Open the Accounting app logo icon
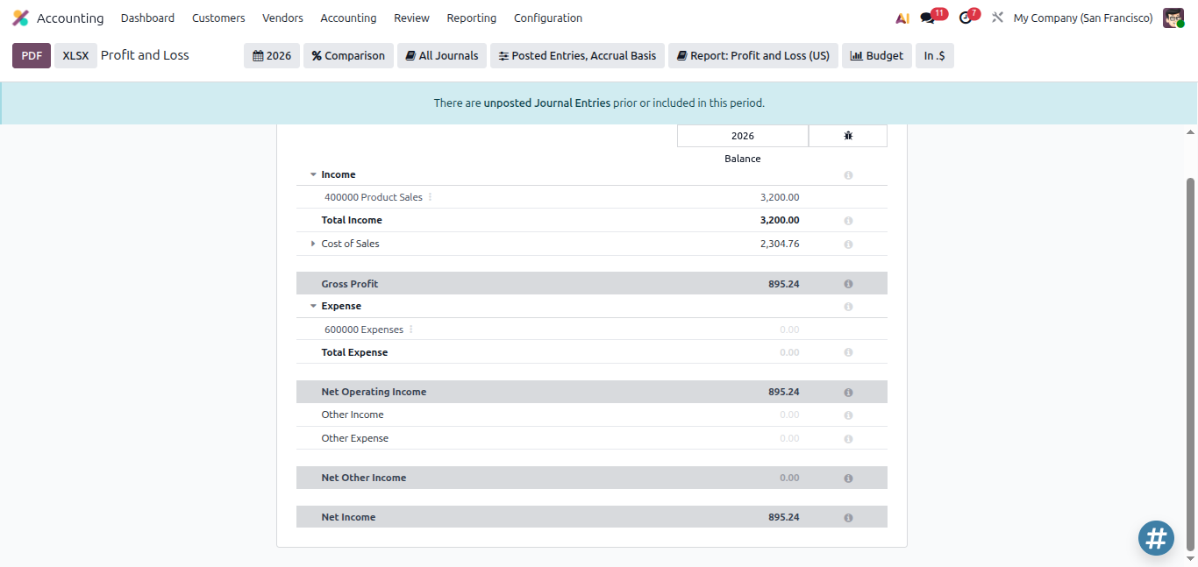The width and height of the screenshot is (1198, 567). 20,18
